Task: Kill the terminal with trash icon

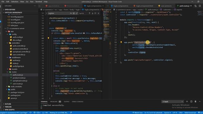Action: [195, 102]
